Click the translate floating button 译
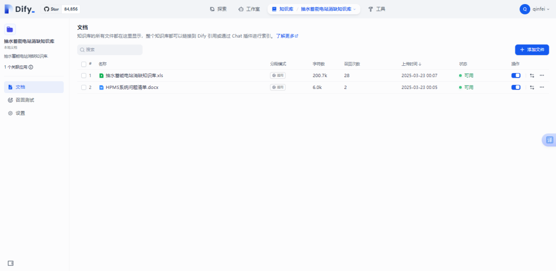The image size is (556, 271). click(x=550, y=140)
